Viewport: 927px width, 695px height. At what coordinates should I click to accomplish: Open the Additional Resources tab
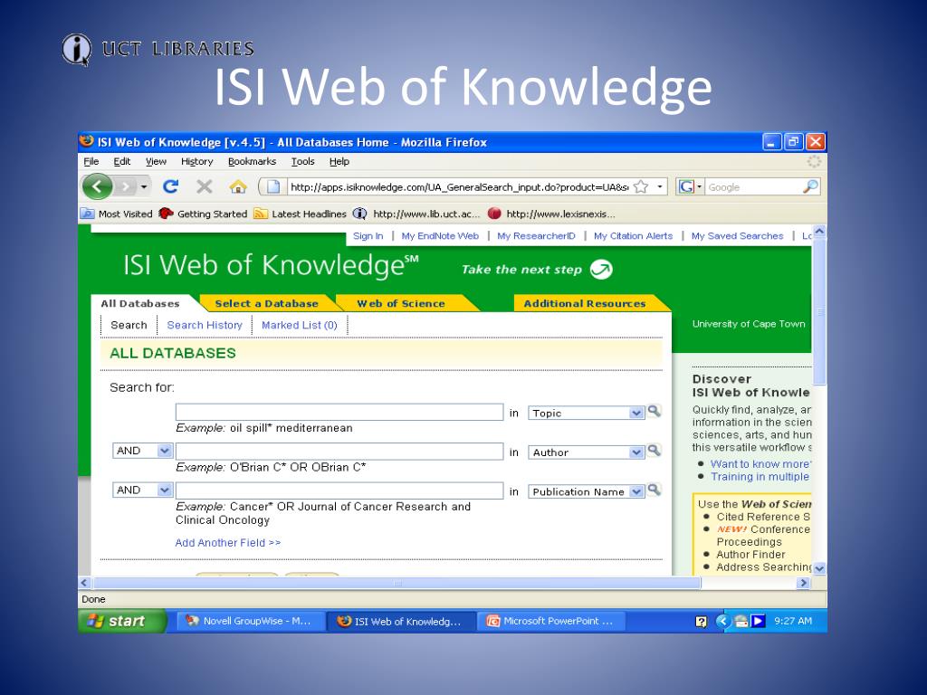(x=585, y=303)
